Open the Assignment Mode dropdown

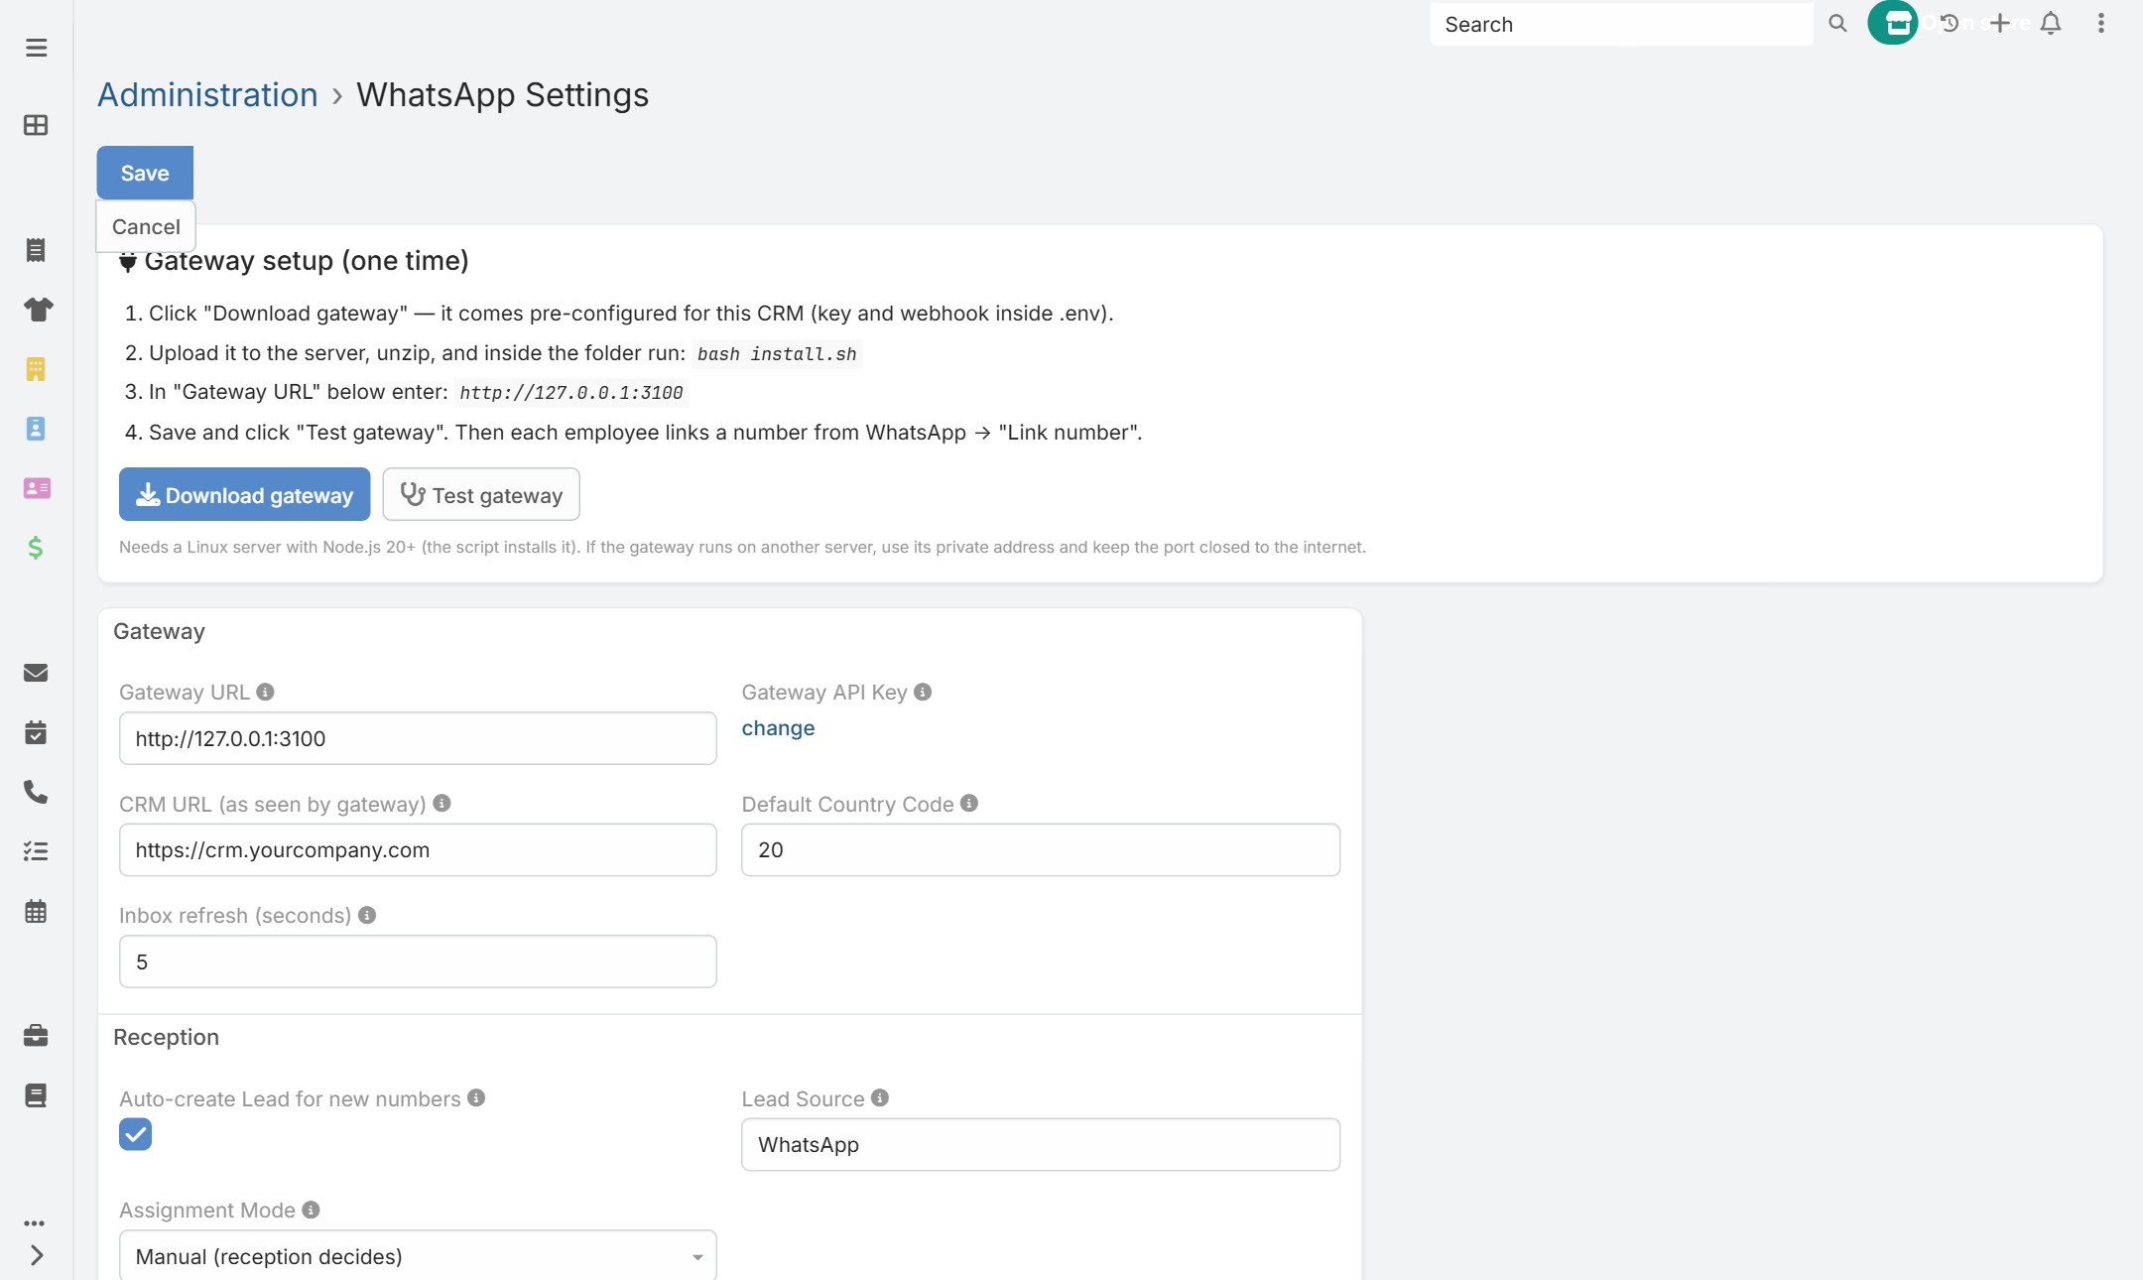tap(418, 1256)
